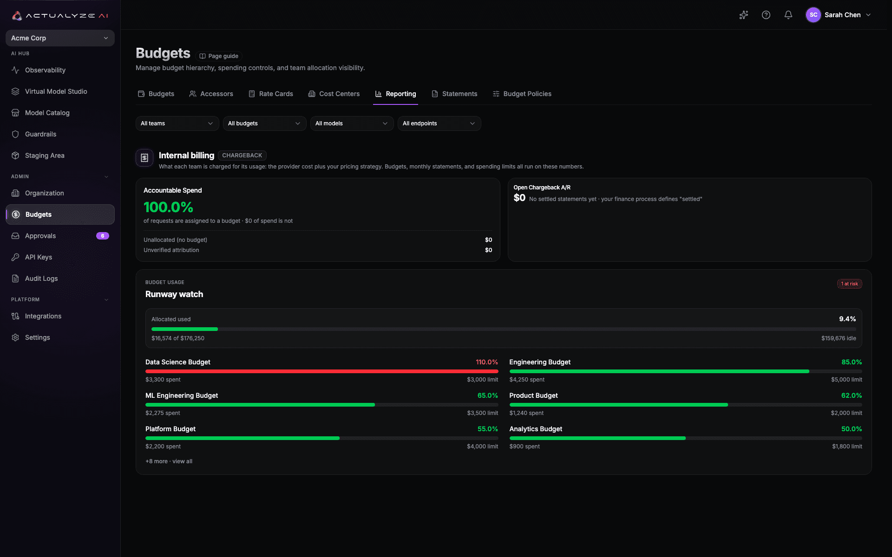The width and height of the screenshot is (892, 557).
Task: Open the All models filter
Action: pos(352,123)
